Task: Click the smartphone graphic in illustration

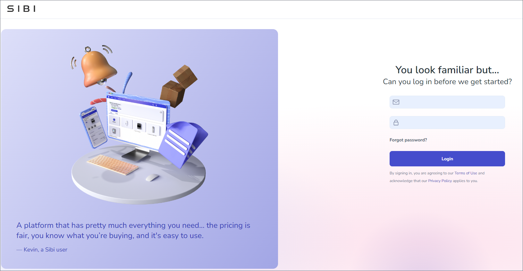Action: pos(93,128)
